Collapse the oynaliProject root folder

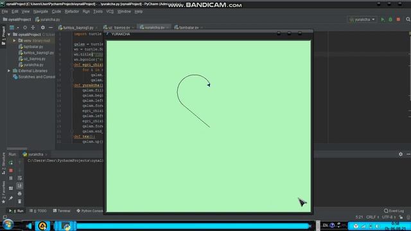point(9,35)
